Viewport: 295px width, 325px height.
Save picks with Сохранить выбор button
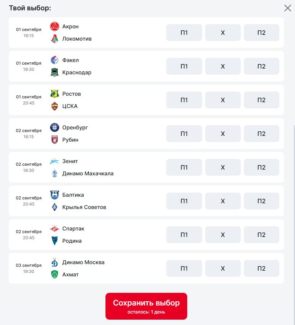click(146, 306)
